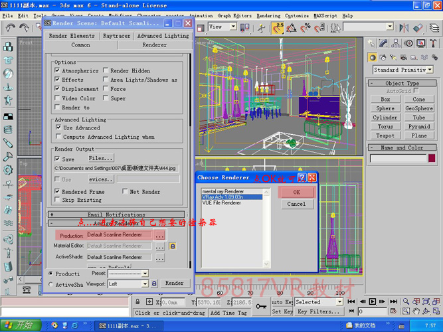Click the Undo arrow in main toolbar
The image size is (443, 332).
[x=11, y=28]
